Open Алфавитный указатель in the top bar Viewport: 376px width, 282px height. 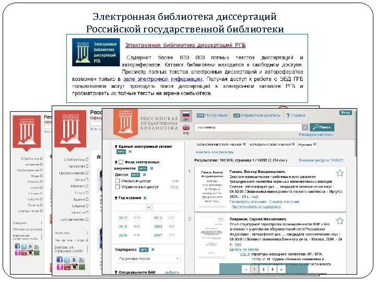pyautogui.click(x=256, y=115)
